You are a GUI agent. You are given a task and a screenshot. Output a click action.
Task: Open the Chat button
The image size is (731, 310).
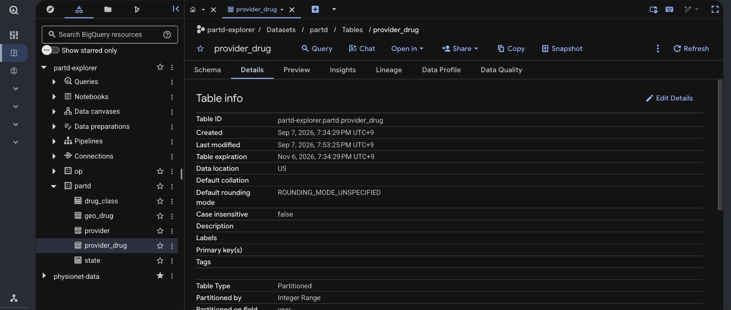362,49
